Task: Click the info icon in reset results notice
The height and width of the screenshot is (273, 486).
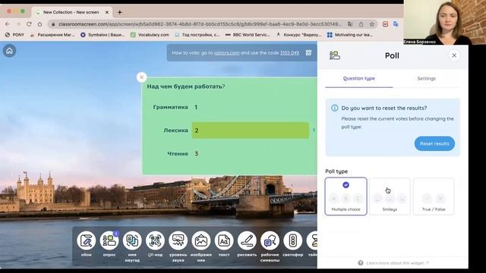Action: 335,108
